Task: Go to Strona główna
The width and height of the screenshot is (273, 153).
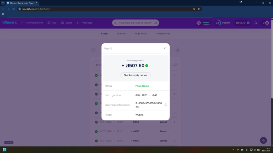Action: [x=32, y=23]
